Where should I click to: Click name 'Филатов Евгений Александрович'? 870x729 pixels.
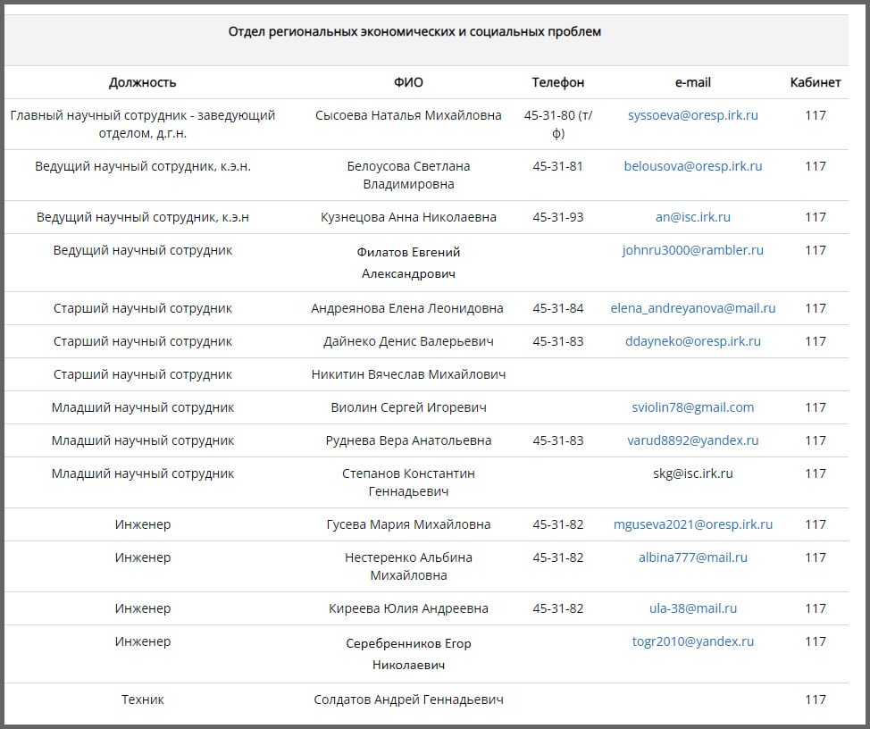[408, 263]
